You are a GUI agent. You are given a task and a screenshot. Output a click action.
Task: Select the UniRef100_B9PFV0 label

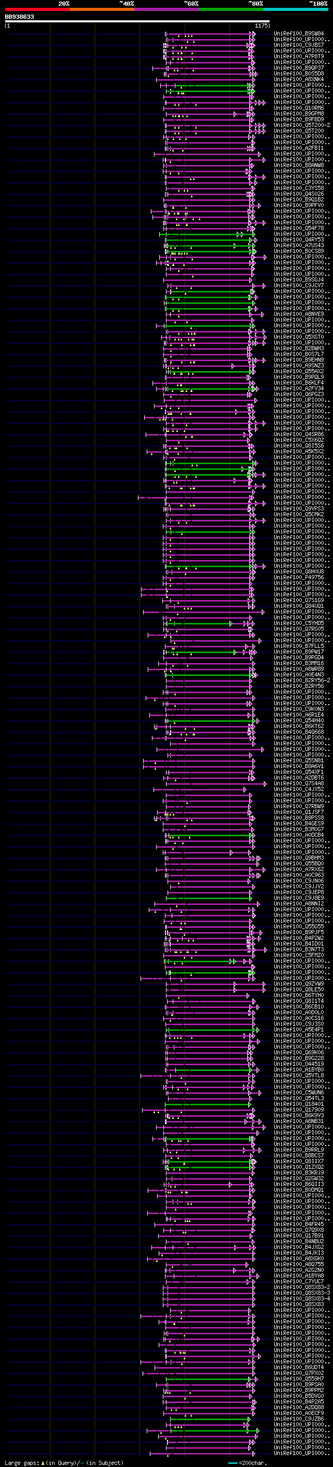[x=299, y=205]
